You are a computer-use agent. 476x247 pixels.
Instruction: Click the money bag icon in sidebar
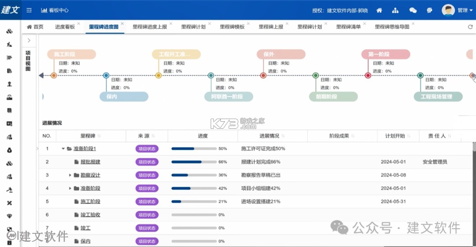(9, 150)
